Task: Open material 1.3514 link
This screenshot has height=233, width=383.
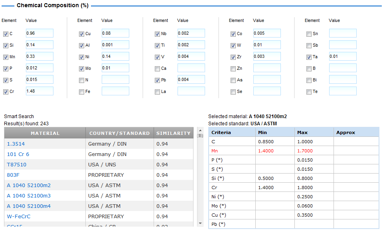Action: pyautogui.click(x=16, y=144)
